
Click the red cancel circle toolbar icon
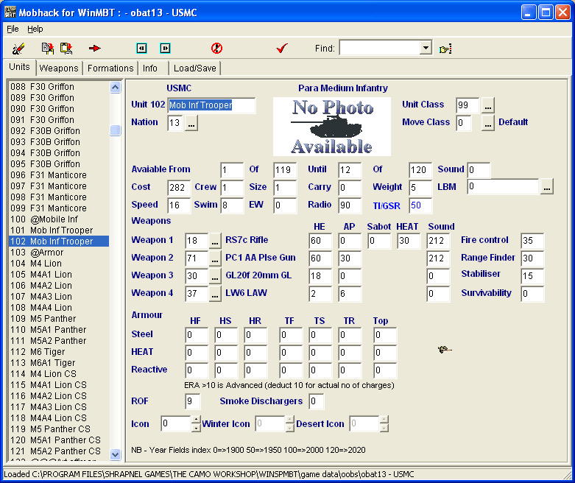pos(216,49)
